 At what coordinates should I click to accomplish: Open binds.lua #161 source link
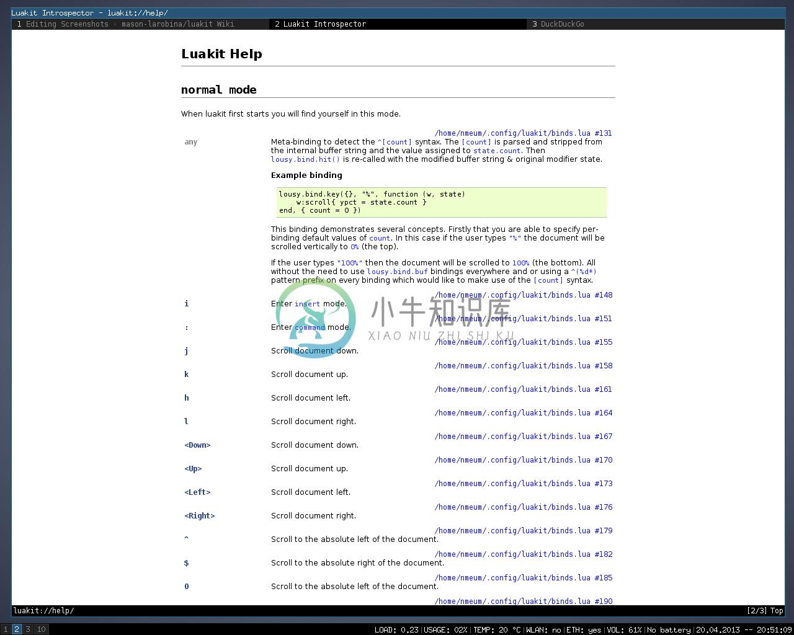tap(524, 389)
